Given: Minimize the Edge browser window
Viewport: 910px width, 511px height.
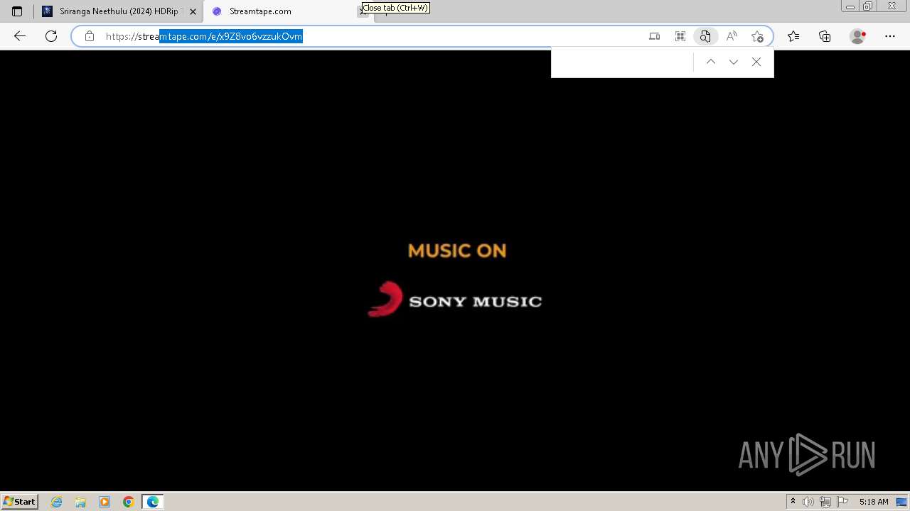Looking at the screenshot, I should 850,6.
